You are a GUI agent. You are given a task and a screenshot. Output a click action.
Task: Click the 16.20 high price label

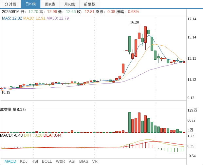135,22
